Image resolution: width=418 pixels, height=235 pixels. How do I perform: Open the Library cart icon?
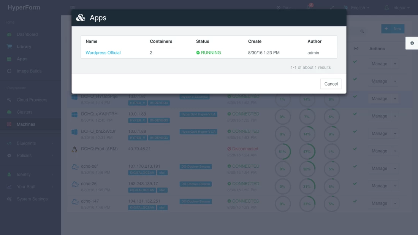pos(9,46)
